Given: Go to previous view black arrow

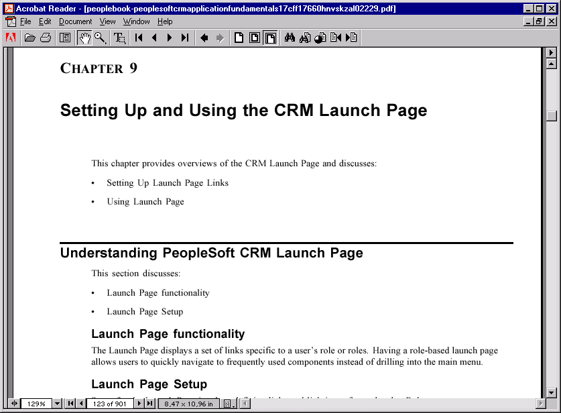Looking at the screenshot, I should click(x=204, y=38).
